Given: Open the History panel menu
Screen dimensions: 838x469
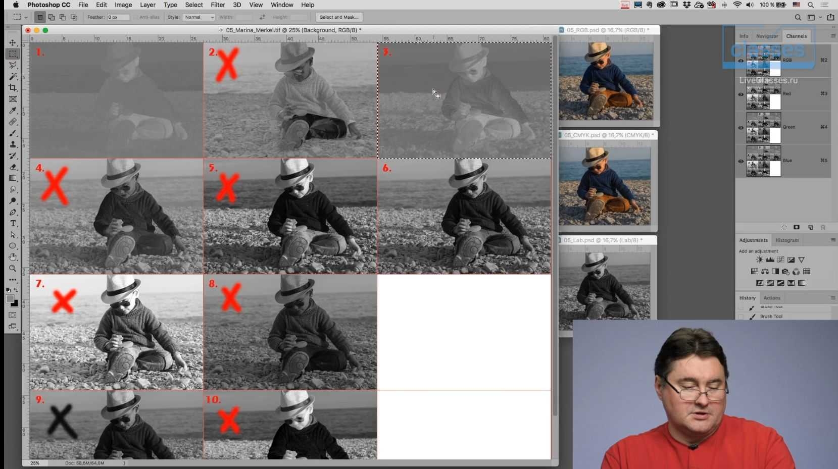Looking at the screenshot, I should click(832, 298).
